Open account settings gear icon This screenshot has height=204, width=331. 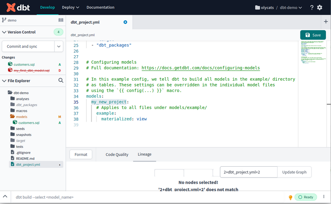pyautogui.click(x=320, y=8)
